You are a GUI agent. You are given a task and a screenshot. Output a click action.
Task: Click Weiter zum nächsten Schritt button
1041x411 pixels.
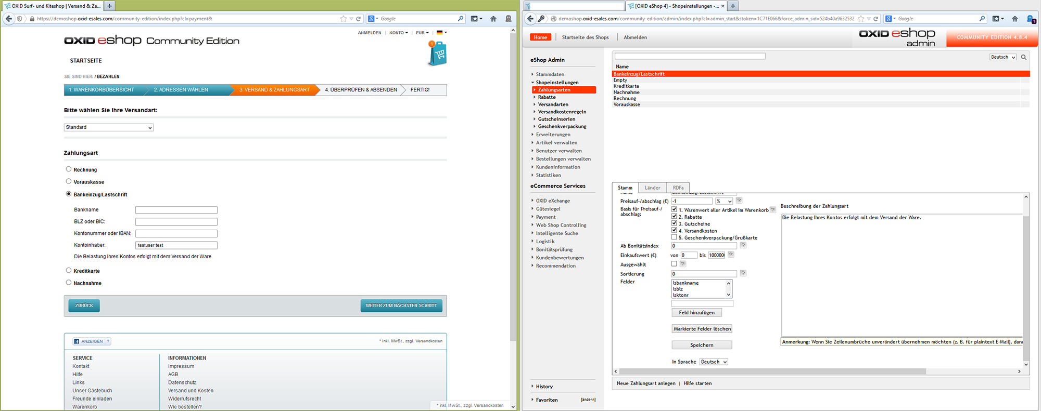click(x=401, y=306)
